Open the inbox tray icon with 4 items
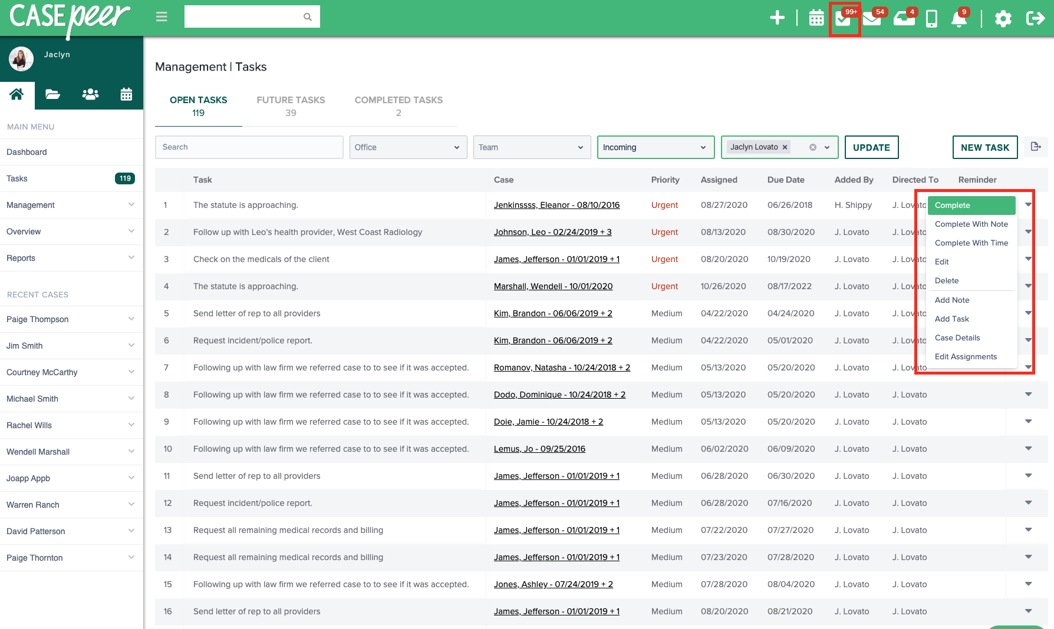Viewport: 1054px width, 629px height. (x=904, y=19)
